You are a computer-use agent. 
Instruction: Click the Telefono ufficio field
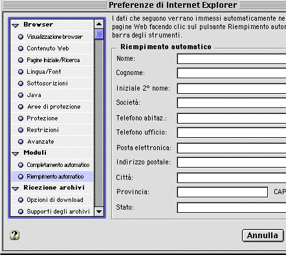pyautogui.click(x=232, y=133)
